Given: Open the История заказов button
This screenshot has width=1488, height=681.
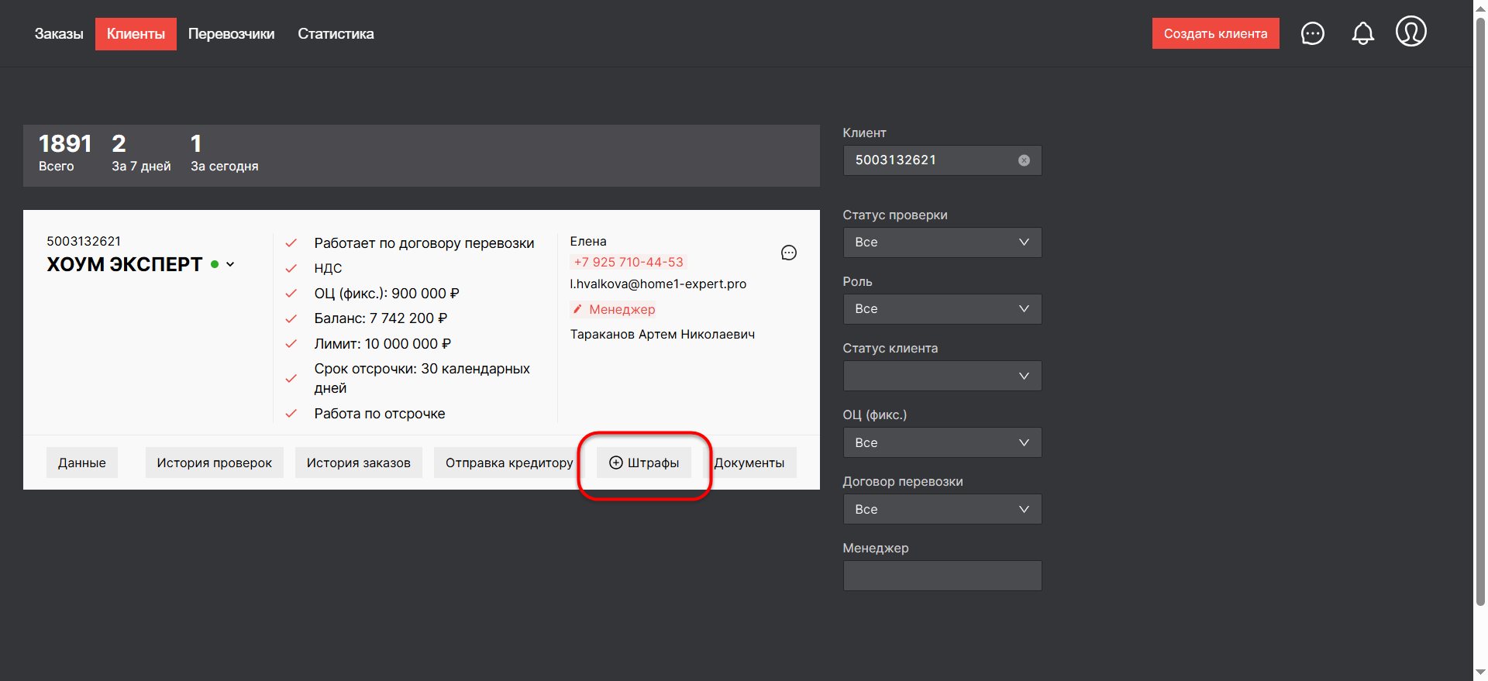Looking at the screenshot, I should pyautogui.click(x=358, y=463).
